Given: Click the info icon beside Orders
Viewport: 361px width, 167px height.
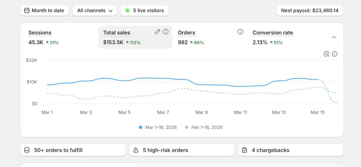Looking at the screenshot, I should click(240, 32).
